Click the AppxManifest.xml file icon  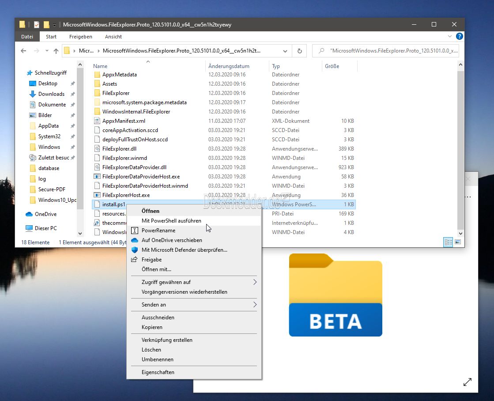tap(97, 121)
